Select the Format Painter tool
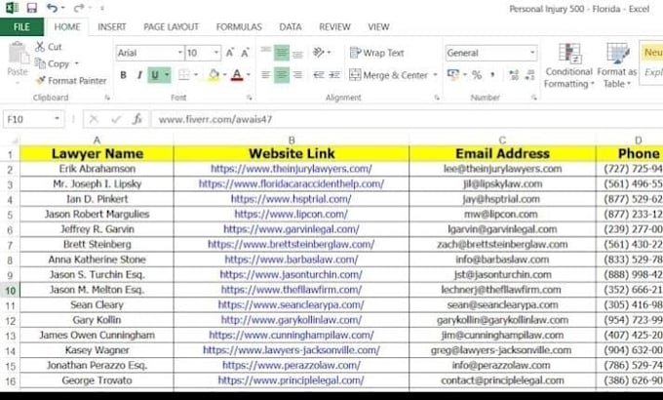The height and width of the screenshot is (400, 663). 70,80
